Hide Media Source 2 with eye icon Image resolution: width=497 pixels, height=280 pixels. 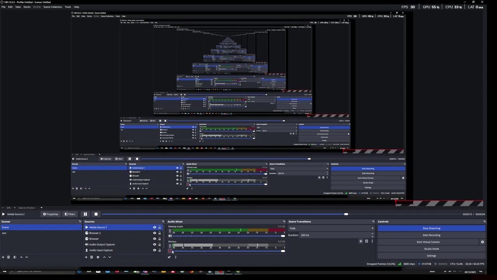[x=155, y=227]
